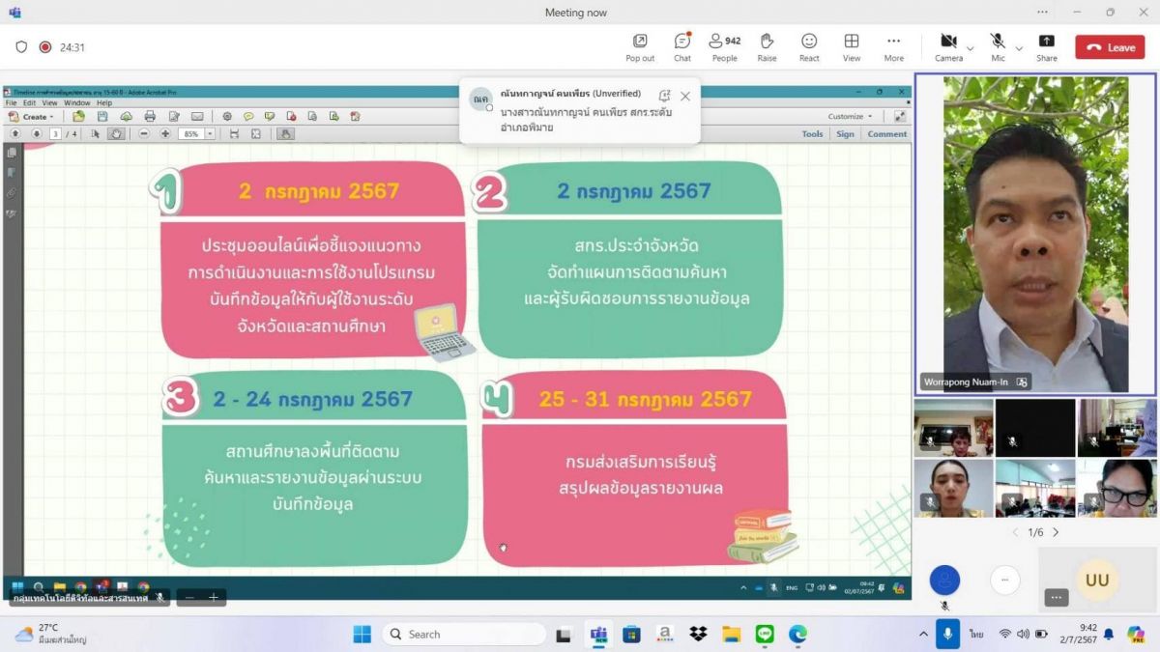Expand the Mic options dropdown arrow
This screenshot has width=1160, height=652.
(x=1019, y=47)
